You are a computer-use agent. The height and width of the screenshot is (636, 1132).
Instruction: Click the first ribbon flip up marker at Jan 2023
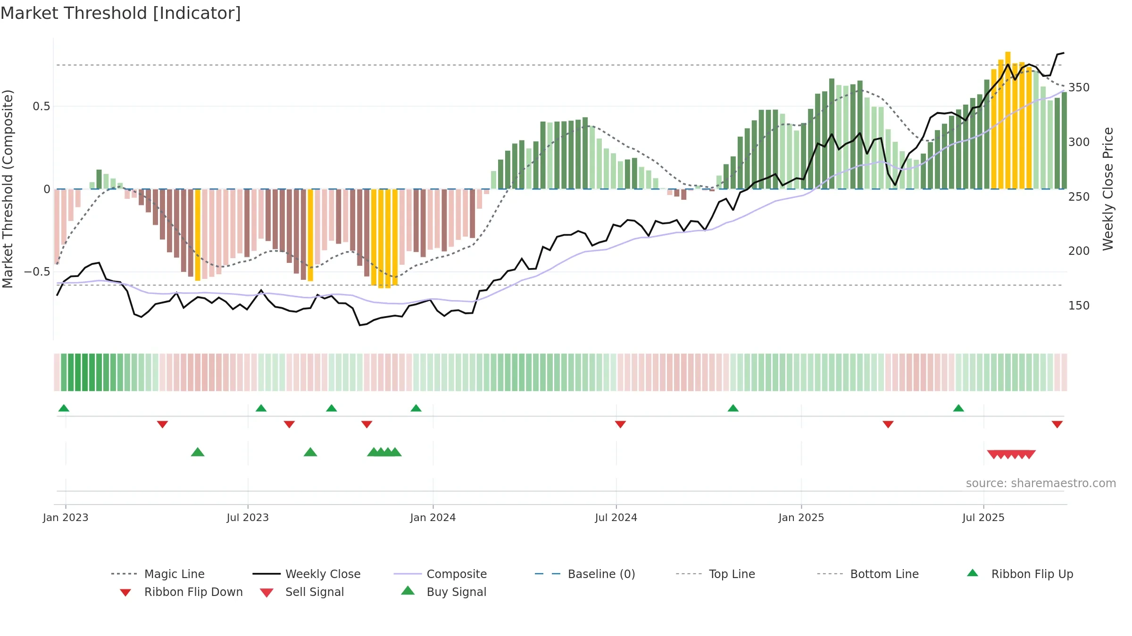pos(64,408)
